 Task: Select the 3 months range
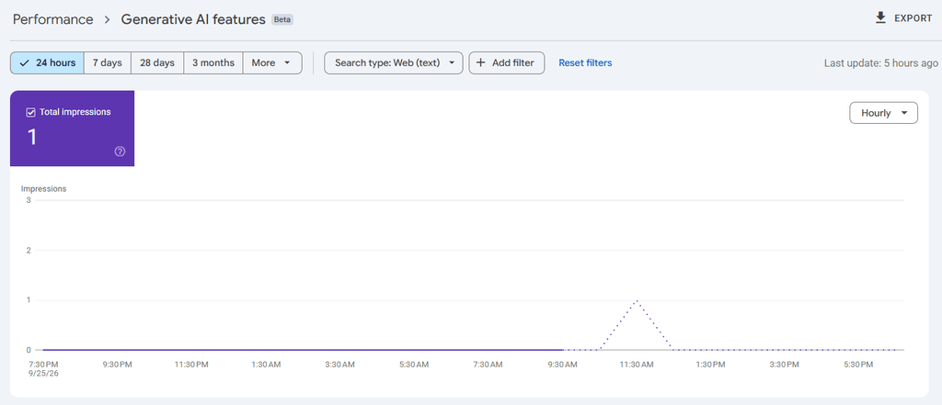(x=213, y=62)
